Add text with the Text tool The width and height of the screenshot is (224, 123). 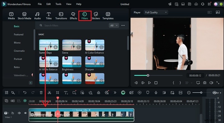pos(66,93)
